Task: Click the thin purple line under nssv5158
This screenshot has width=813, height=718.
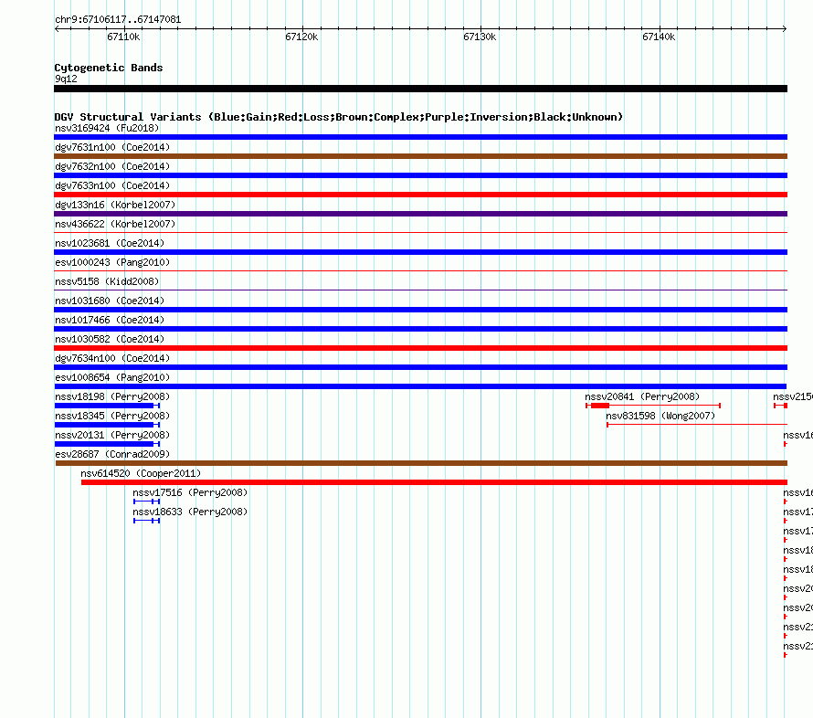Action: coord(420,290)
